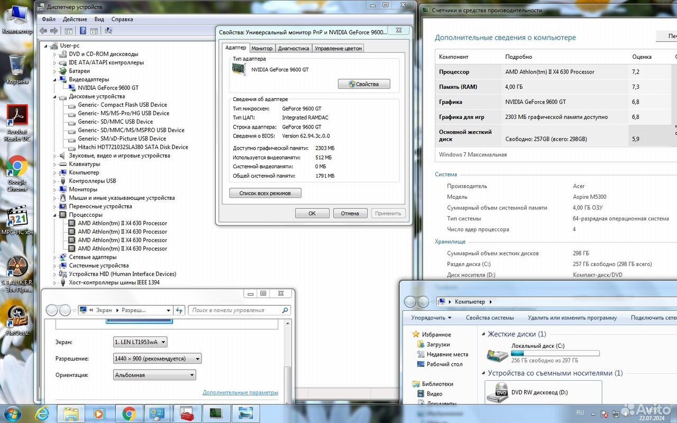Viewport: 677px width, 423px height.
Task: Click refresh button in display settings address bar
Action: (x=179, y=310)
